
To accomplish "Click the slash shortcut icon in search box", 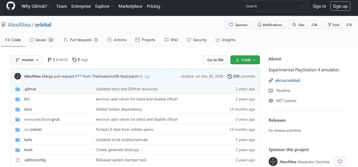I will 303,6.
